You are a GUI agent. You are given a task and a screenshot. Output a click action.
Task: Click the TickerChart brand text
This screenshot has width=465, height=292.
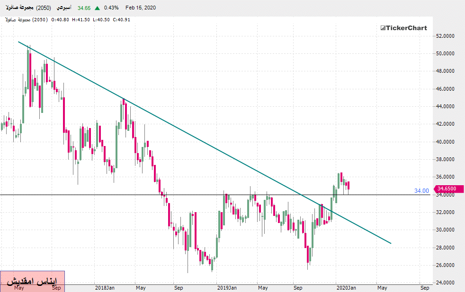pos(407,28)
